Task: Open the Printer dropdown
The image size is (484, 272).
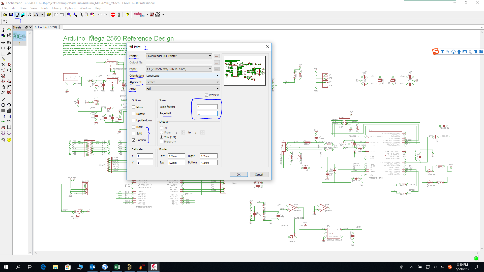Action: coord(179,56)
